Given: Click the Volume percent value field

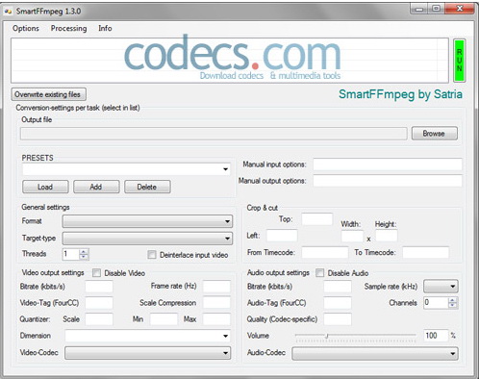Looking at the screenshot, I should 436,336.
